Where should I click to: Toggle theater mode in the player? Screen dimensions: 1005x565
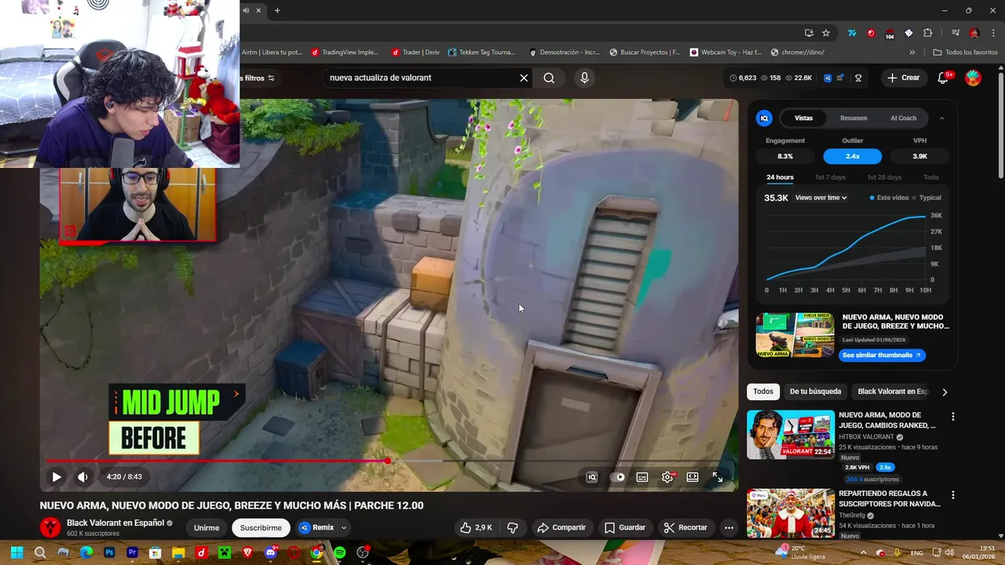[693, 477]
